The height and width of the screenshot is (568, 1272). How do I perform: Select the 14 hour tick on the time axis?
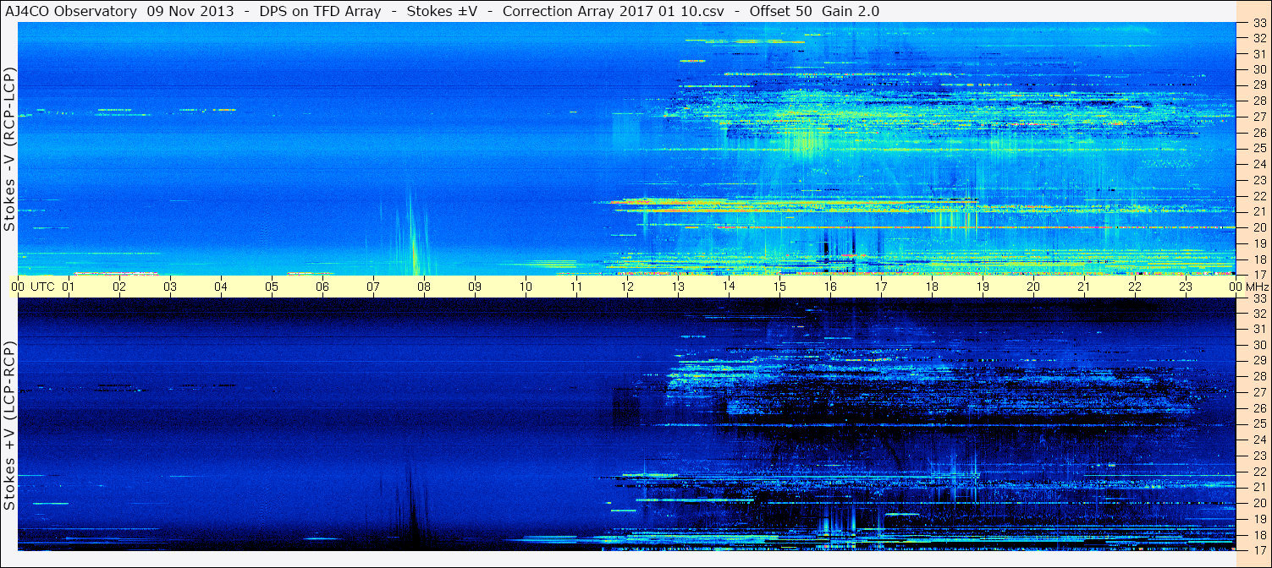coord(729,287)
